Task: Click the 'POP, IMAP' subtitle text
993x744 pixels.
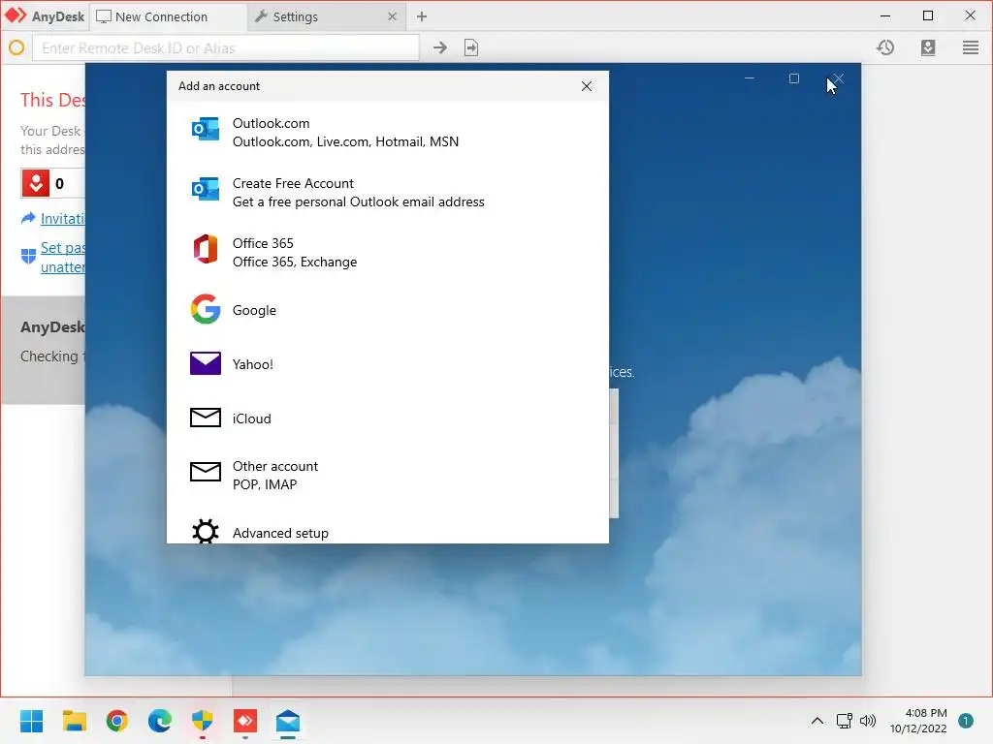Action: 265,484
